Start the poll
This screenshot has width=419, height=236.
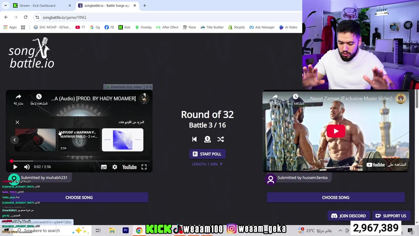(207, 154)
